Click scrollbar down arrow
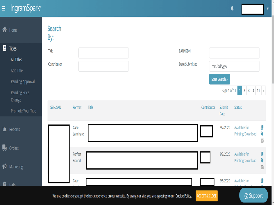The width and height of the screenshot is (274, 205). (x=273, y=203)
